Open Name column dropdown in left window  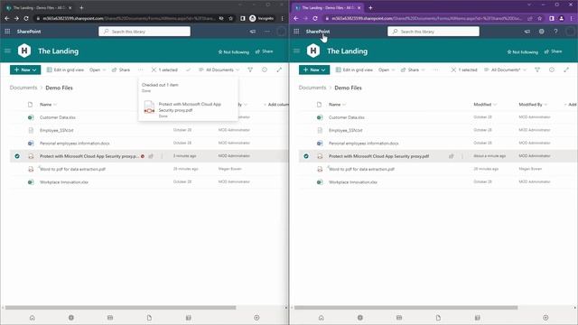pyautogui.click(x=48, y=105)
